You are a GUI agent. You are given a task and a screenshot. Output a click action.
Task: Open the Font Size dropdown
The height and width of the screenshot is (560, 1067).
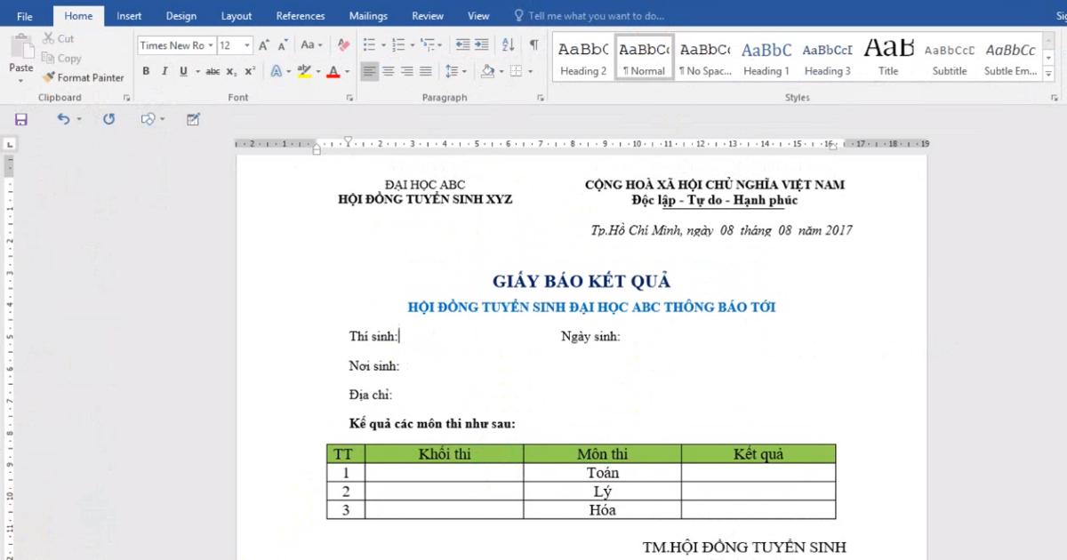click(x=246, y=45)
